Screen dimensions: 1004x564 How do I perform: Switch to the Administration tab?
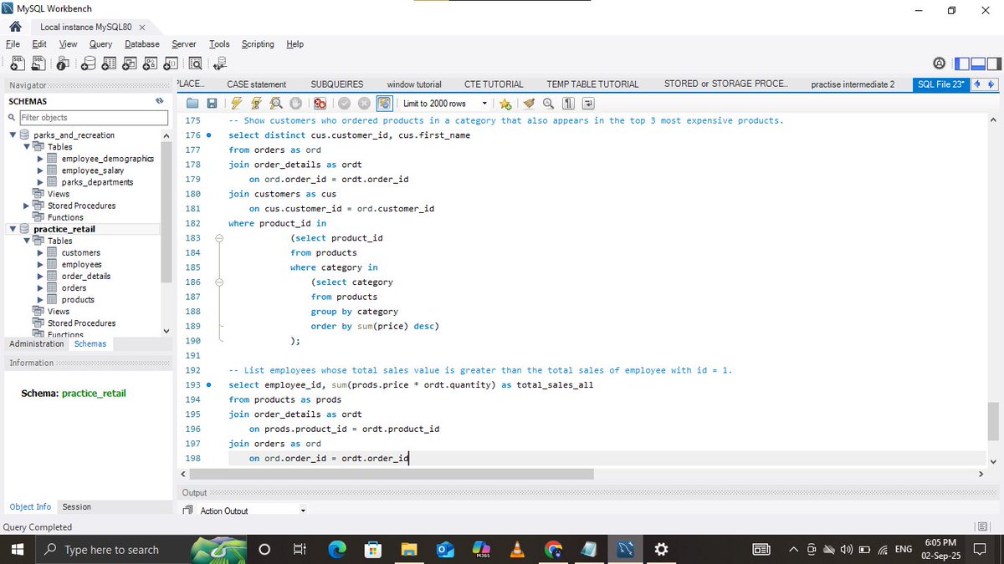(36, 343)
